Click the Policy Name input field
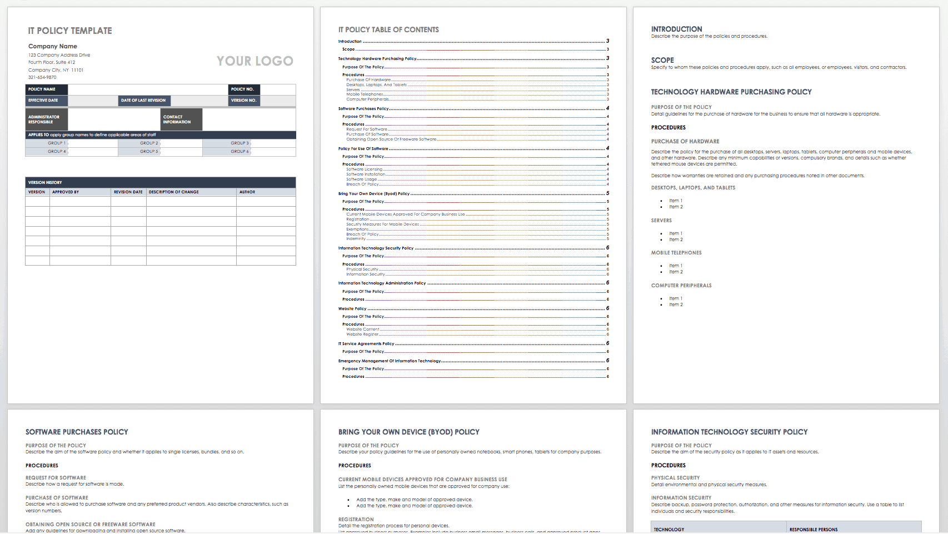Image resolution: width=948 pixels, height=534 pixels. pyautogui.click(x=149, y=89)
